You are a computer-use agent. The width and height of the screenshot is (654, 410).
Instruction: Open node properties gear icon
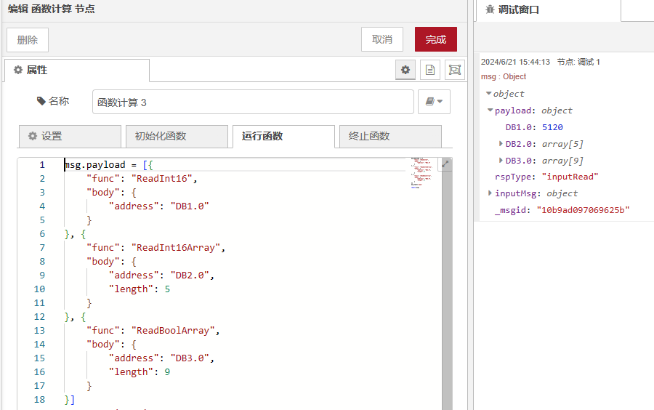(405, 70)
